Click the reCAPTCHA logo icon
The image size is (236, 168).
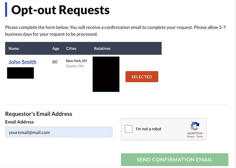click(x=195, y=126)
